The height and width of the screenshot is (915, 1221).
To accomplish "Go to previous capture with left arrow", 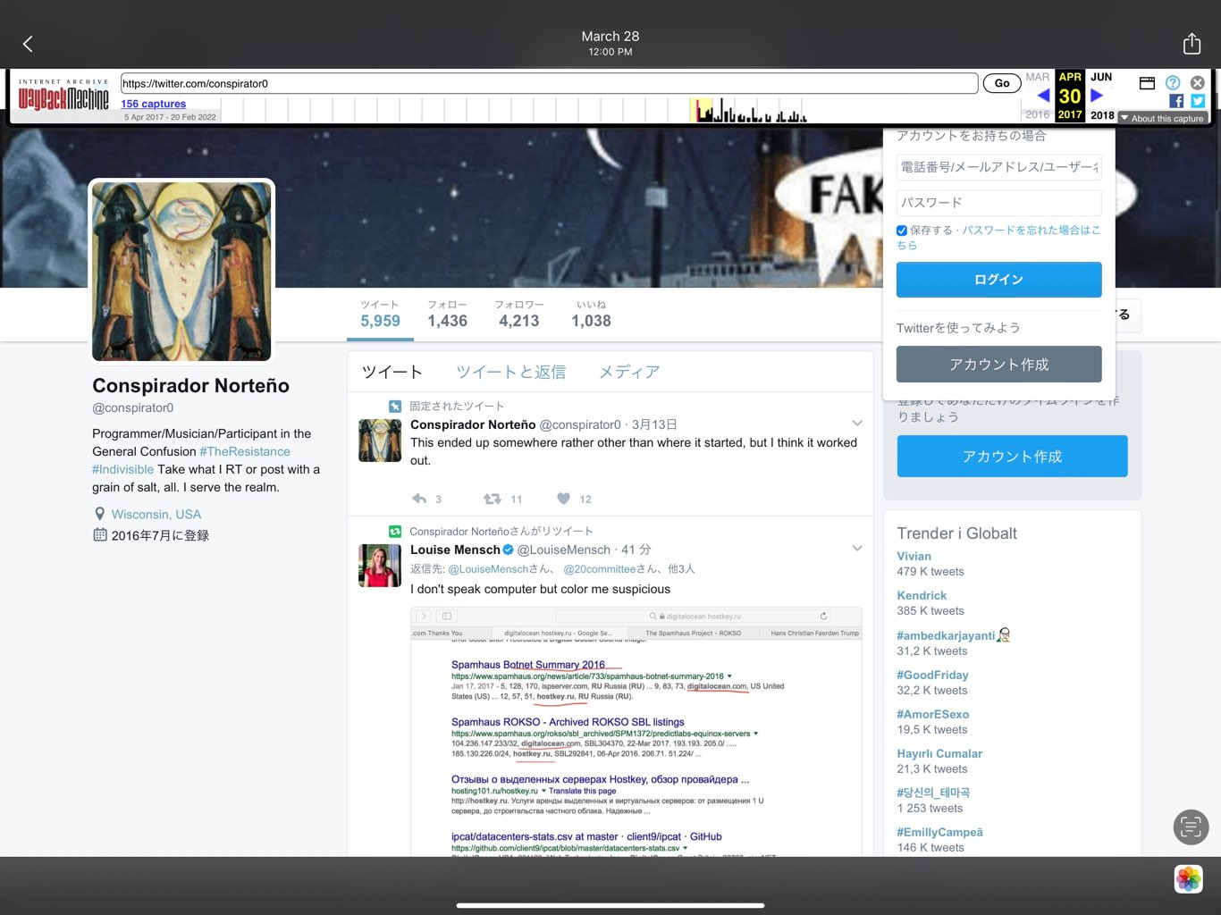I will click(1043, 96).
